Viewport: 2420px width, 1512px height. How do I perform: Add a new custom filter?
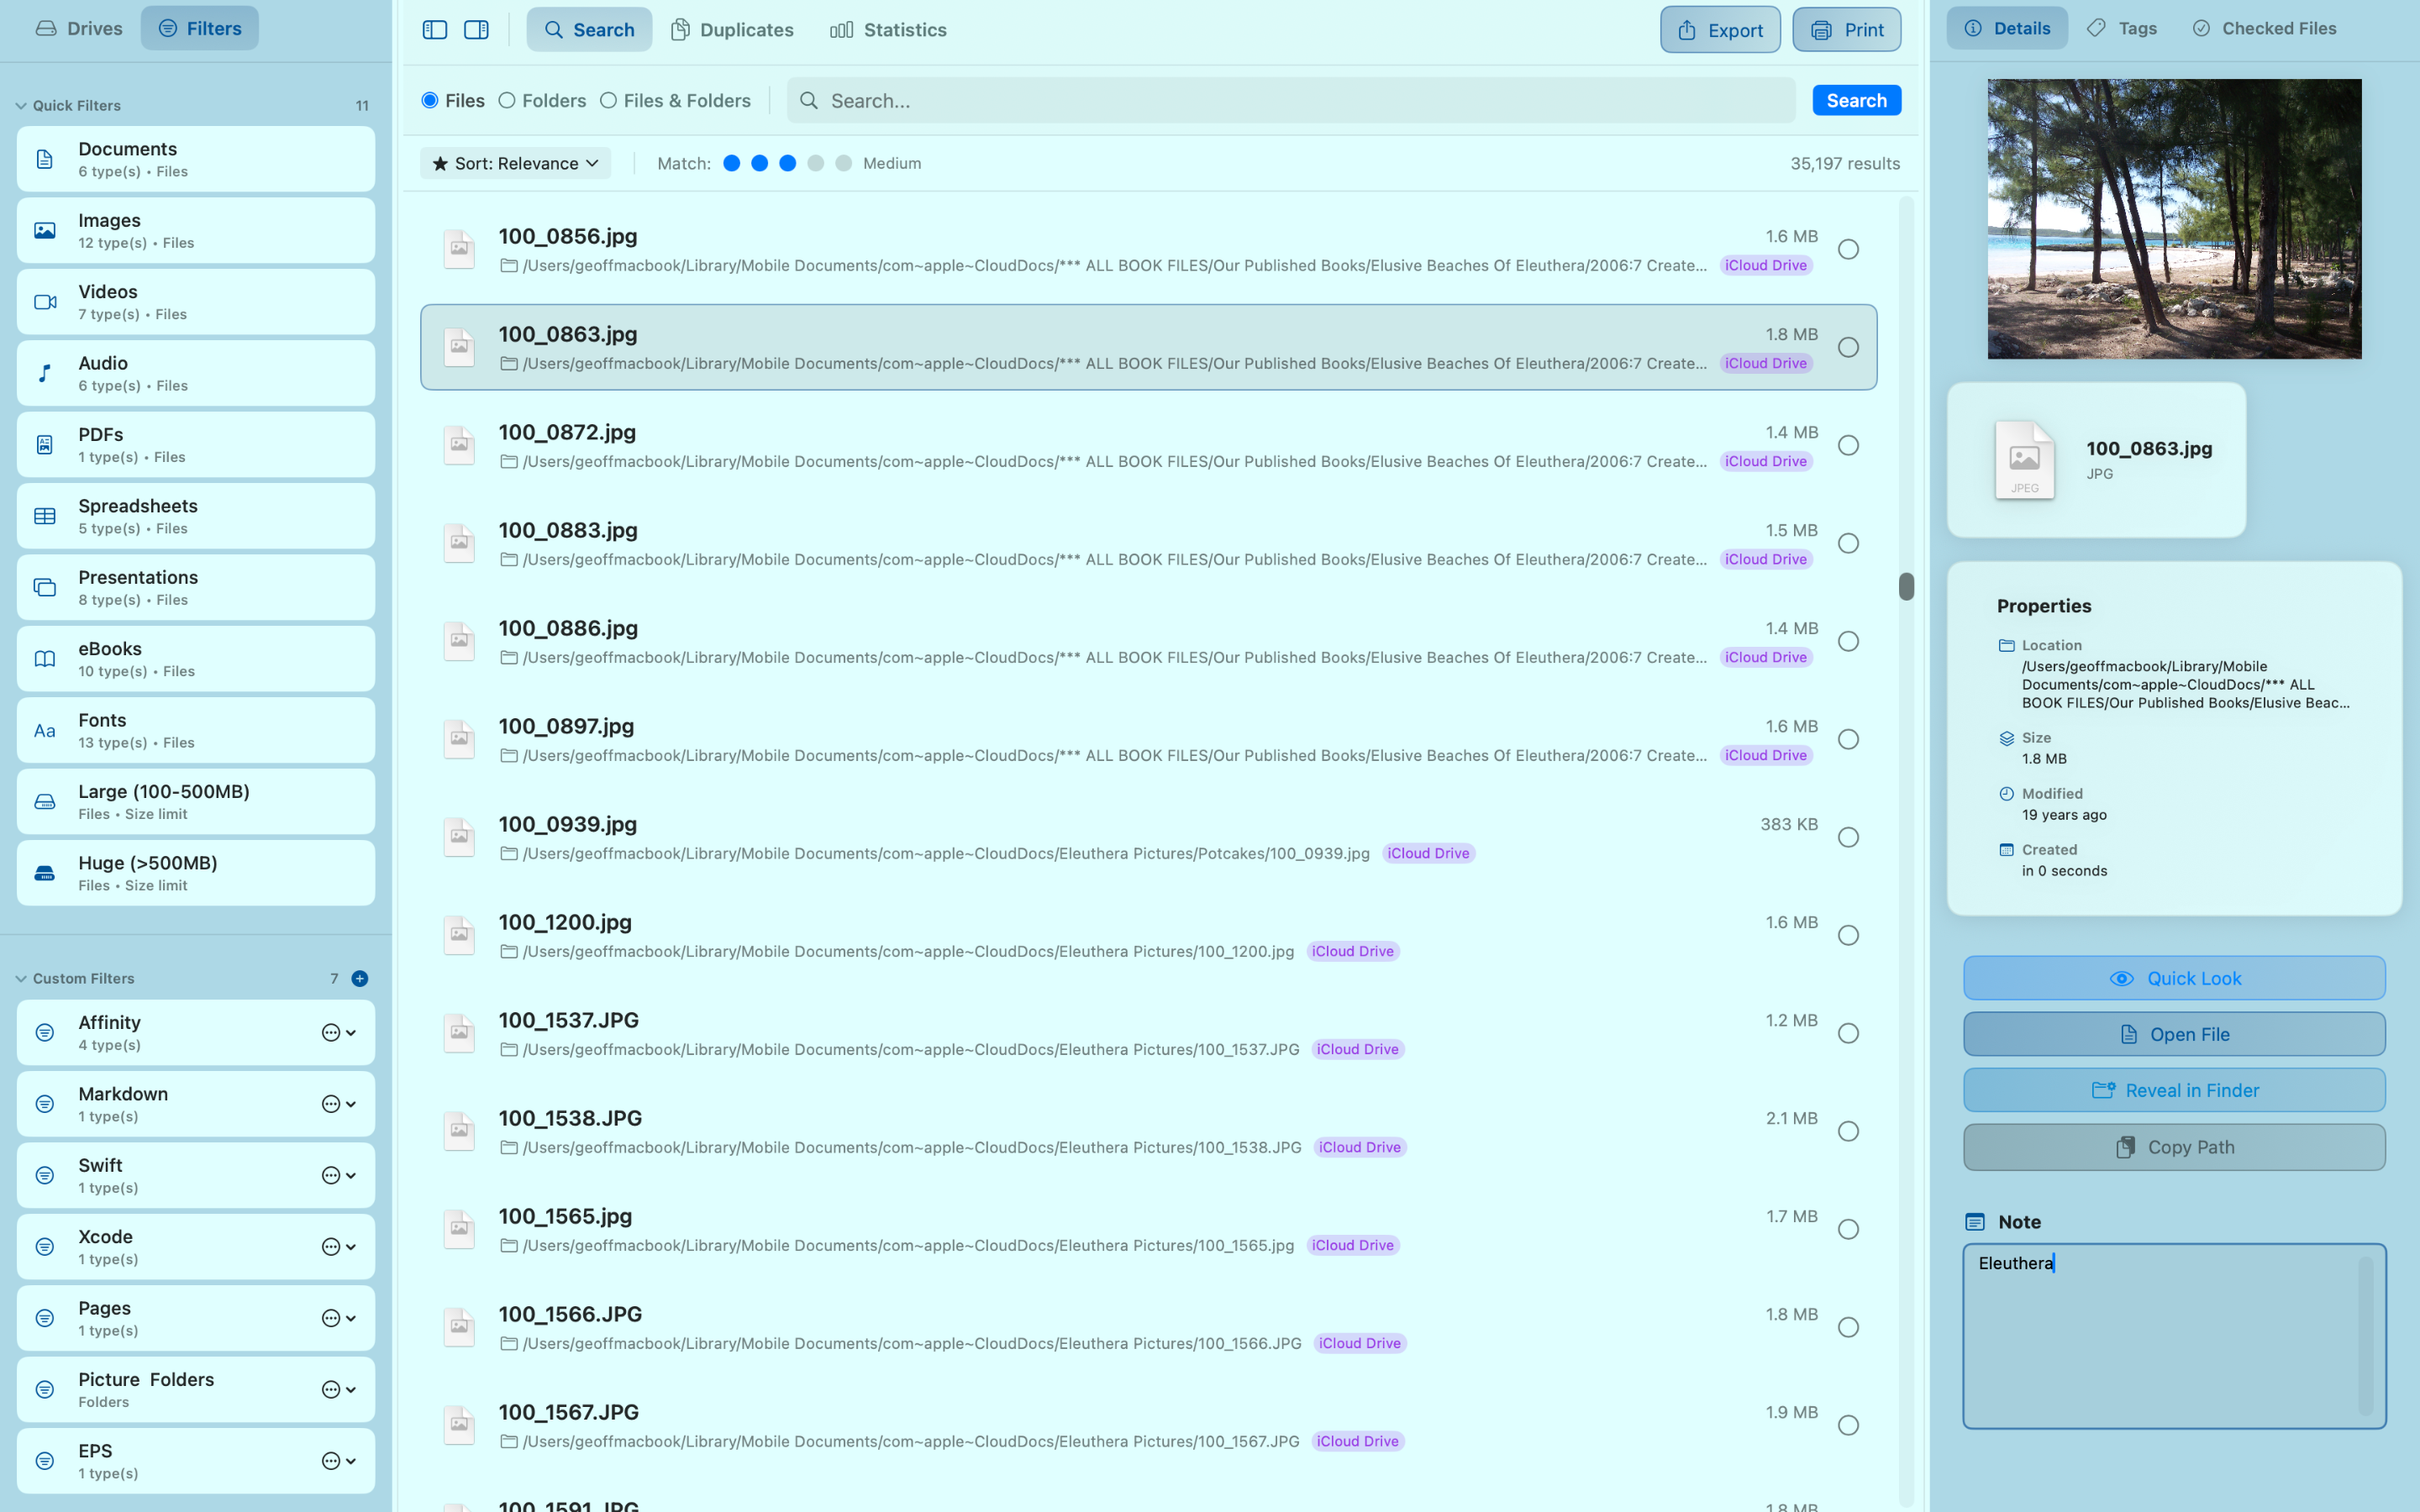point(360,978)
